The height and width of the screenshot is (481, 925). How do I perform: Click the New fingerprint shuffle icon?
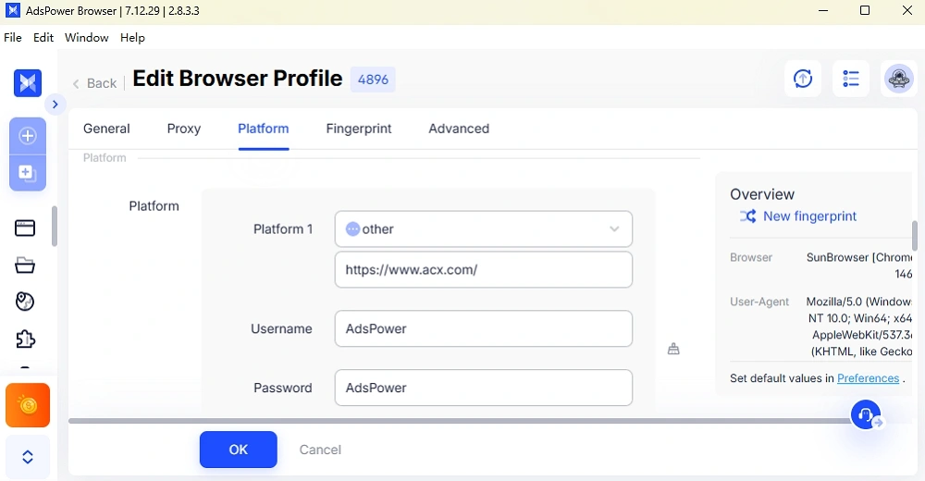coord(748,216)
